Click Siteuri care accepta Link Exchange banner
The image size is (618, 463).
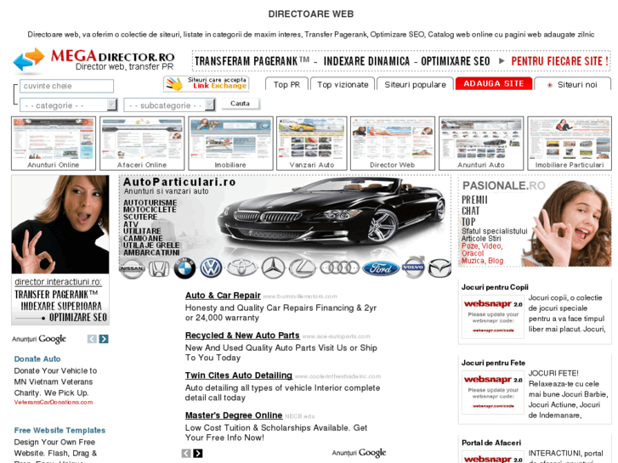(207, 83)
